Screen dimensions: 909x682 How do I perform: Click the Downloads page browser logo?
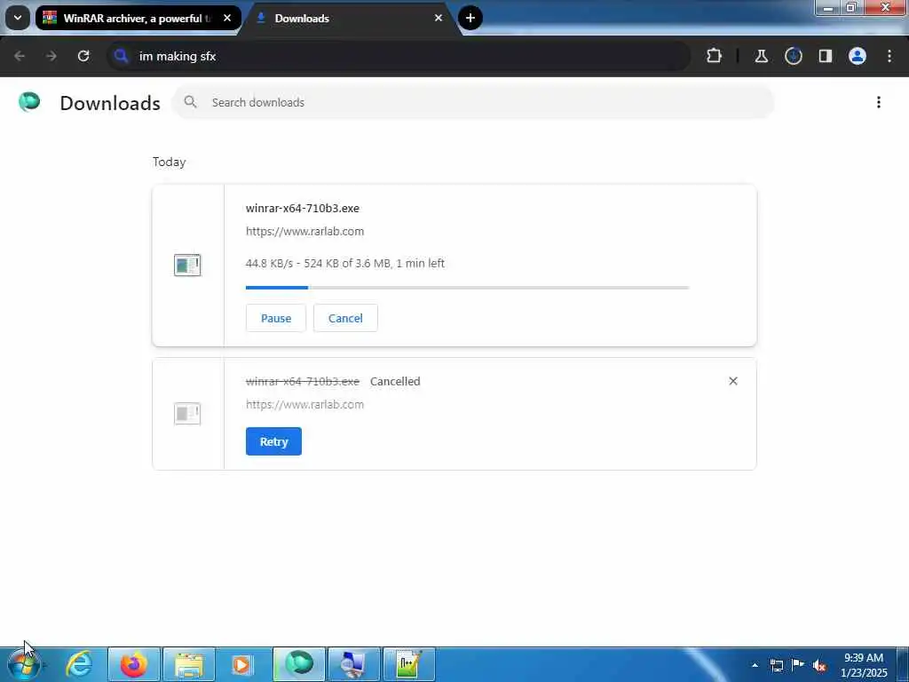[29, 102]
